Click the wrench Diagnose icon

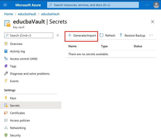pos(6,73)
